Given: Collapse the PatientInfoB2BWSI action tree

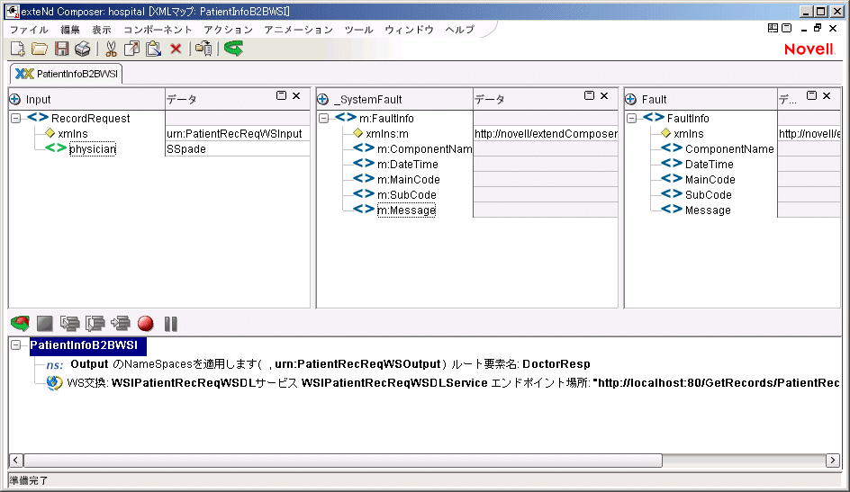Looking at the screenshot, I should pos(16,344).
